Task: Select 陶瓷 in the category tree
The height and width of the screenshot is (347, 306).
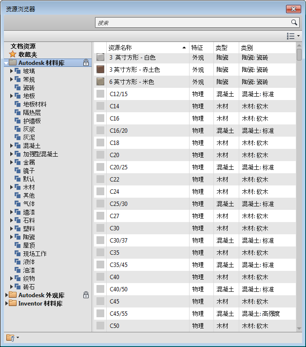Action: coord(29,237)
